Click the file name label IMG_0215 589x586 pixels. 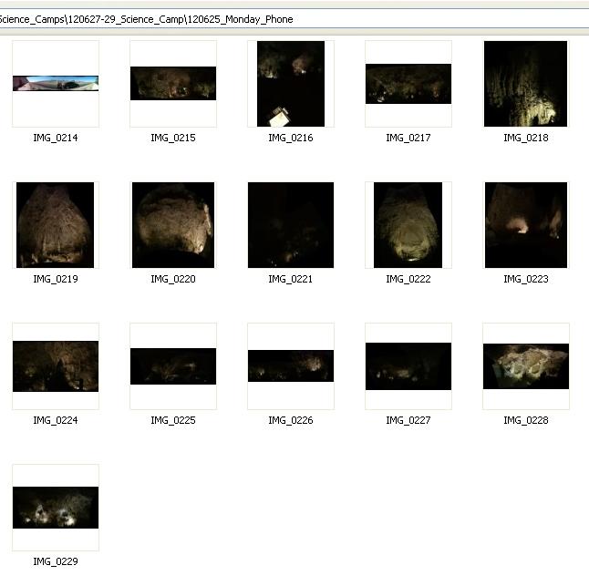click(173, 138)
